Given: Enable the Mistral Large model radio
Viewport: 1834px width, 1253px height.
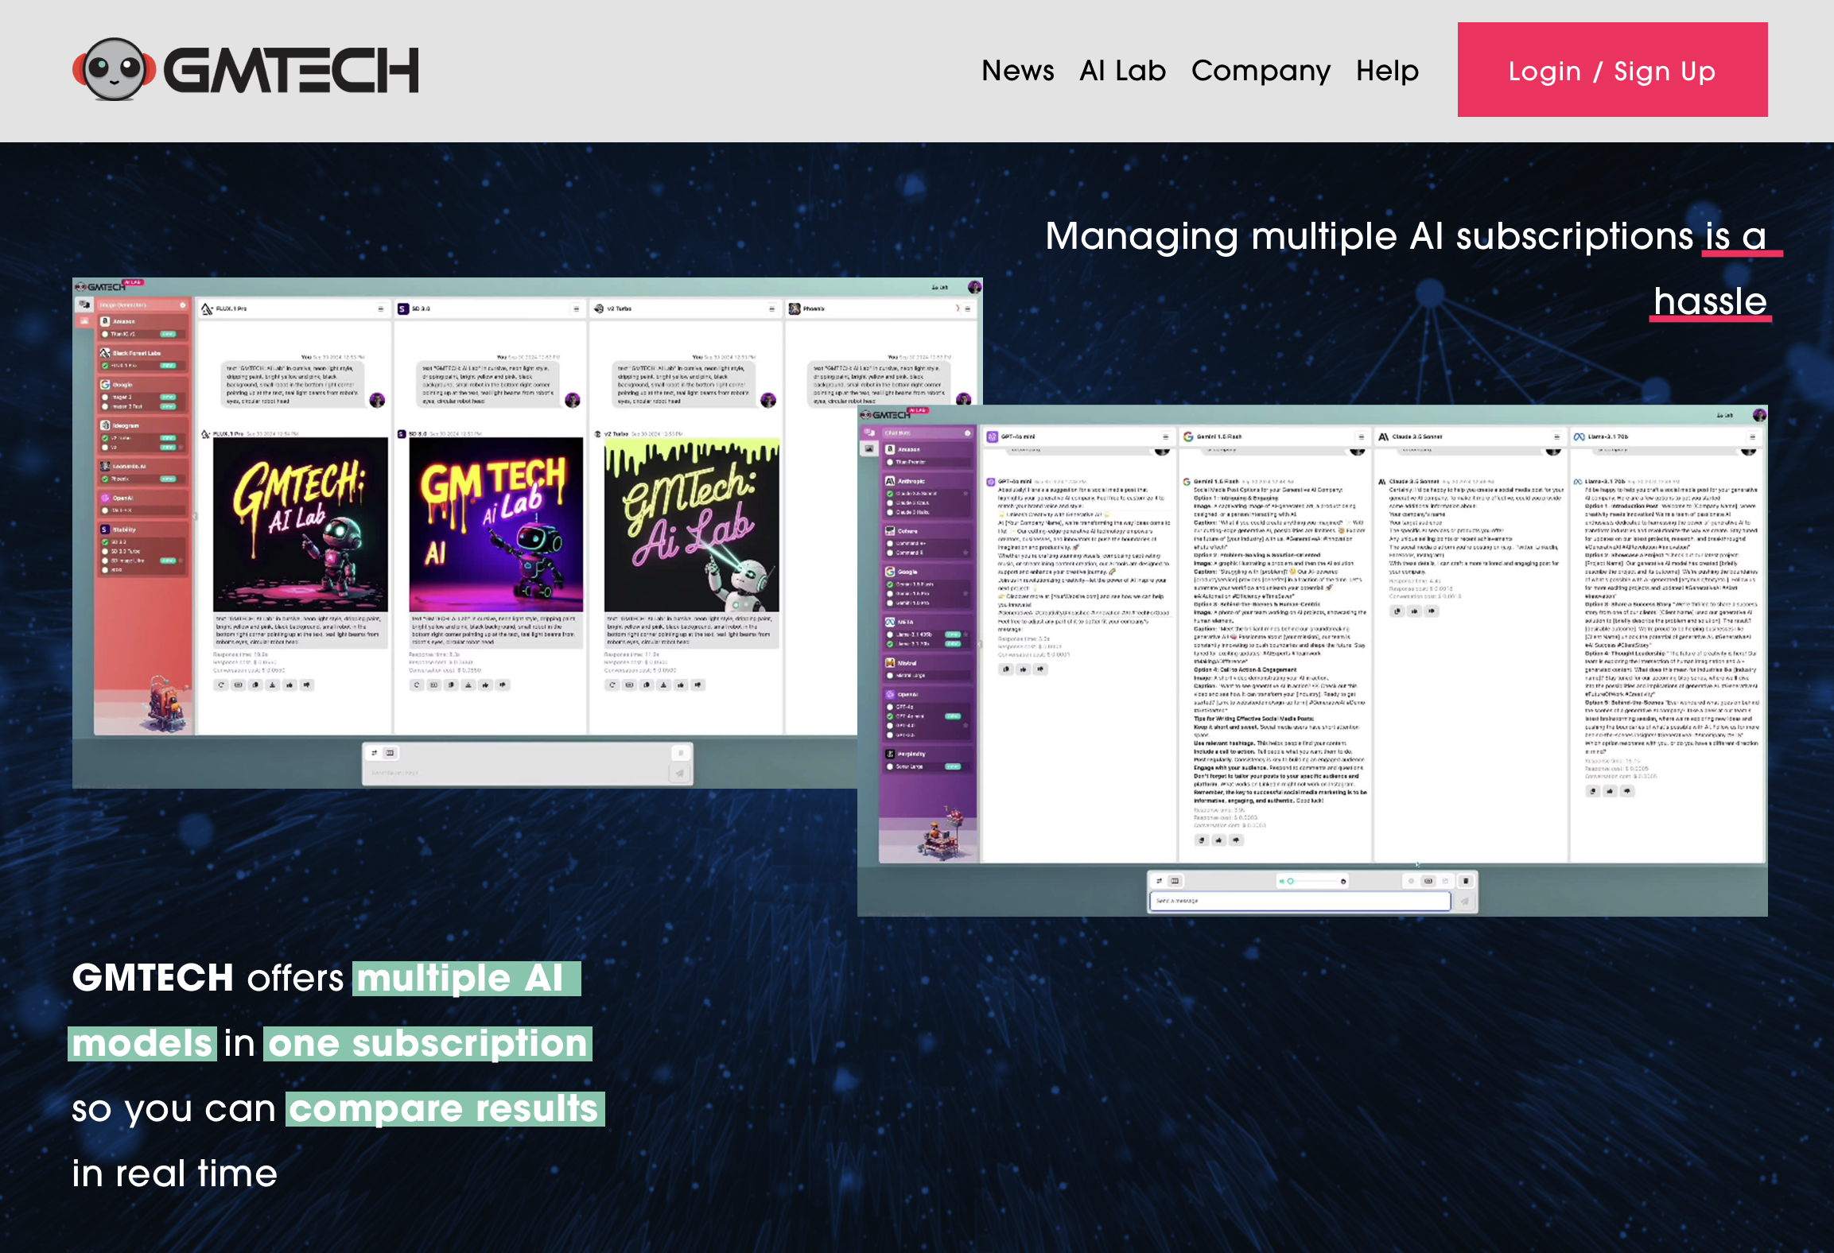Looking at the screenshot, I should pyautogui.click(x=891, y=675).
